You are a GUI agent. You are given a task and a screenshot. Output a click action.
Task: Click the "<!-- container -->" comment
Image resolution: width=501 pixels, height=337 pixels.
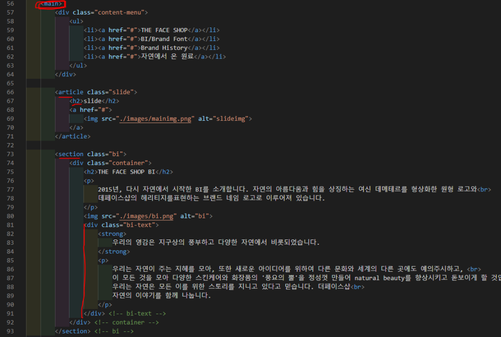click(x=127, y=322)
